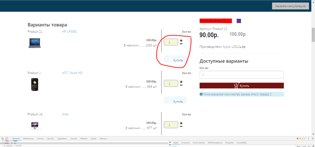
Task: Decrease HTC Touch HD quantity with minus
Action: (181, 85)
